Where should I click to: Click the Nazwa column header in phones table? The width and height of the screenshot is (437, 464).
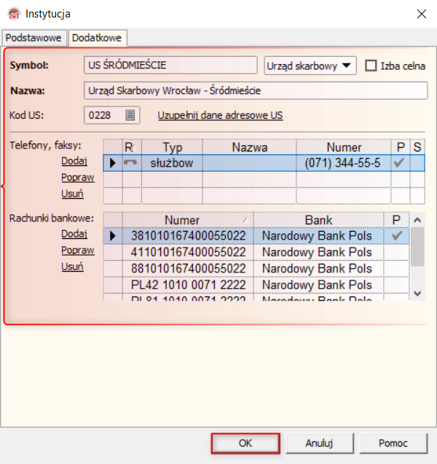(x=249, y=147)
